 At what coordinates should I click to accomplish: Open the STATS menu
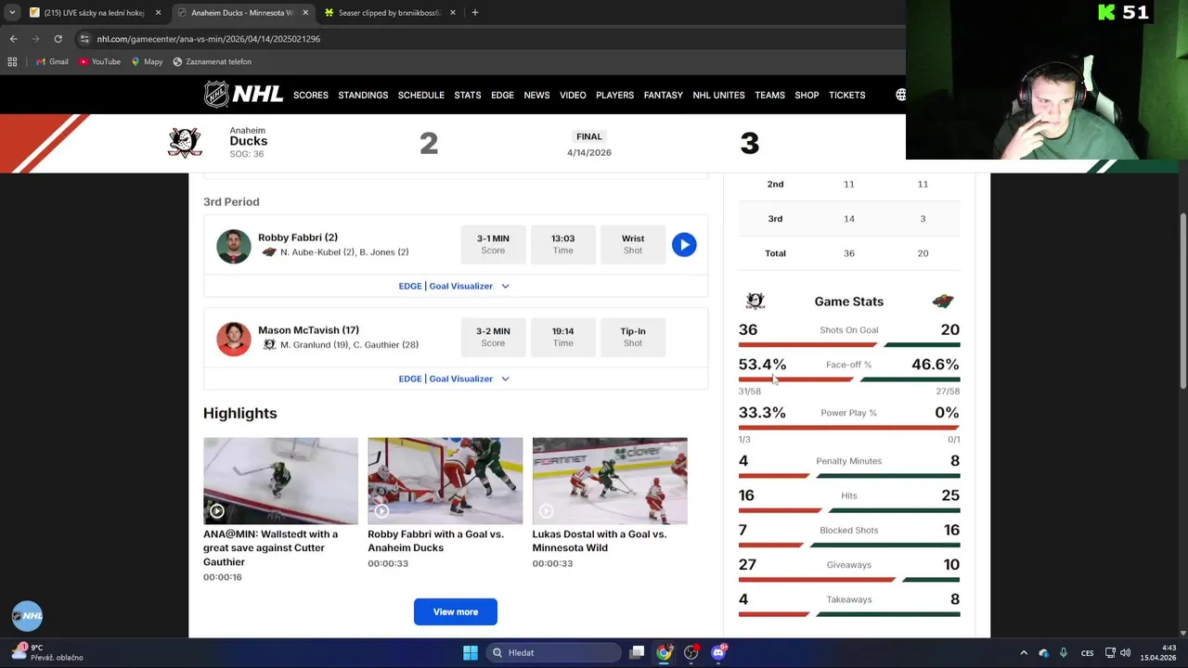pos(468,95)
